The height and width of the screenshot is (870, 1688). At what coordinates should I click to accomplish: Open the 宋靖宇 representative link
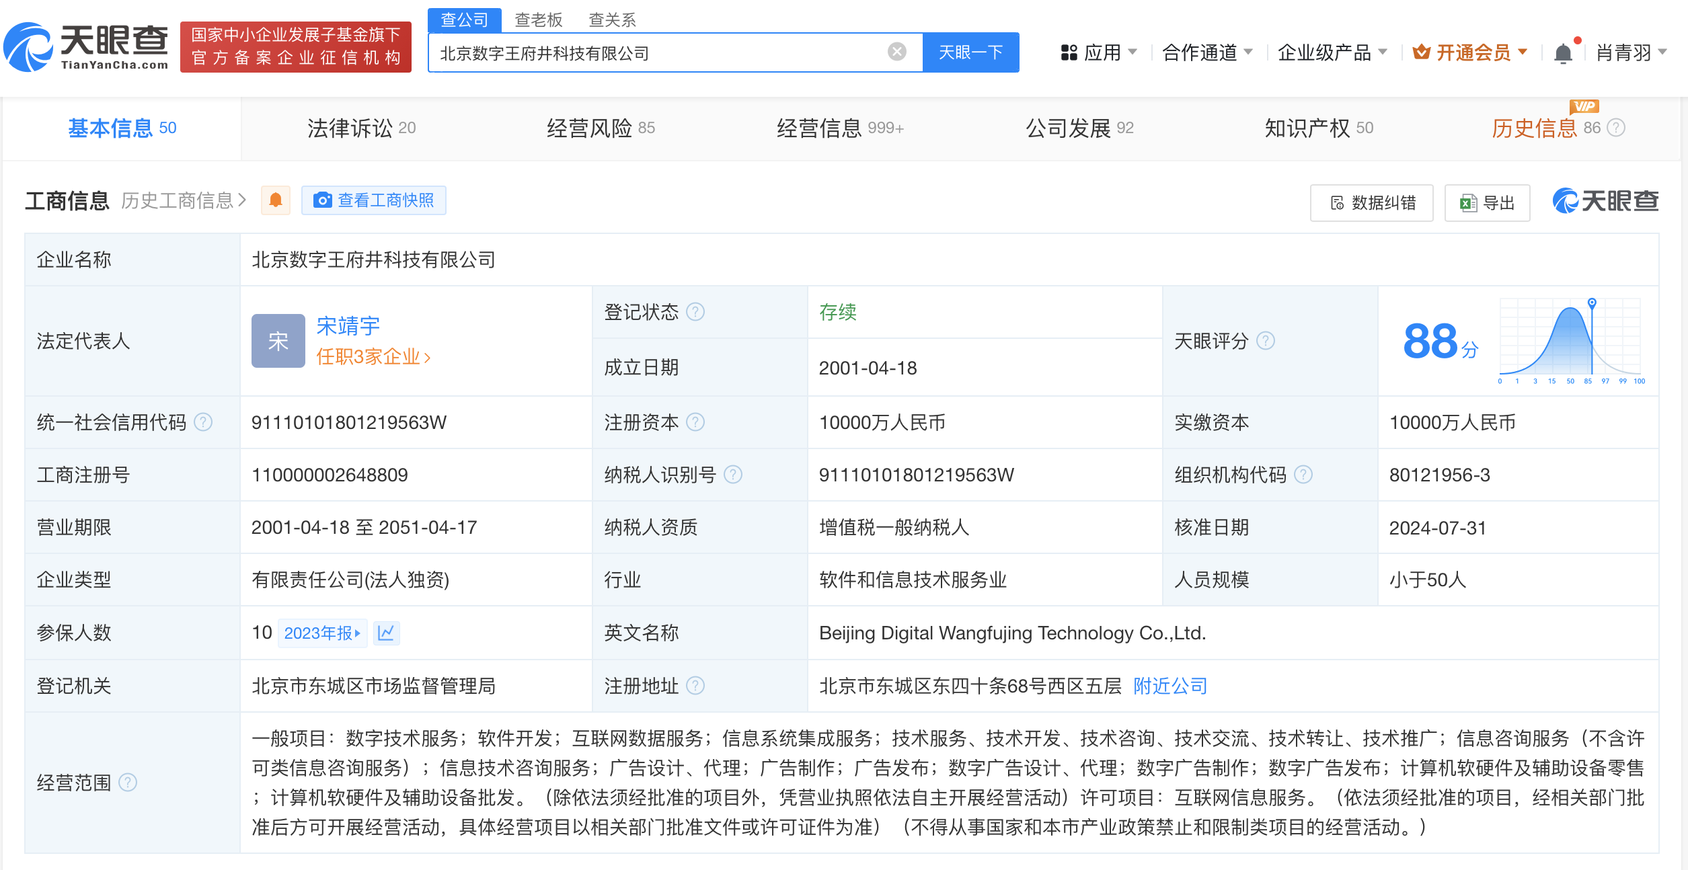[x=348, y=326]
